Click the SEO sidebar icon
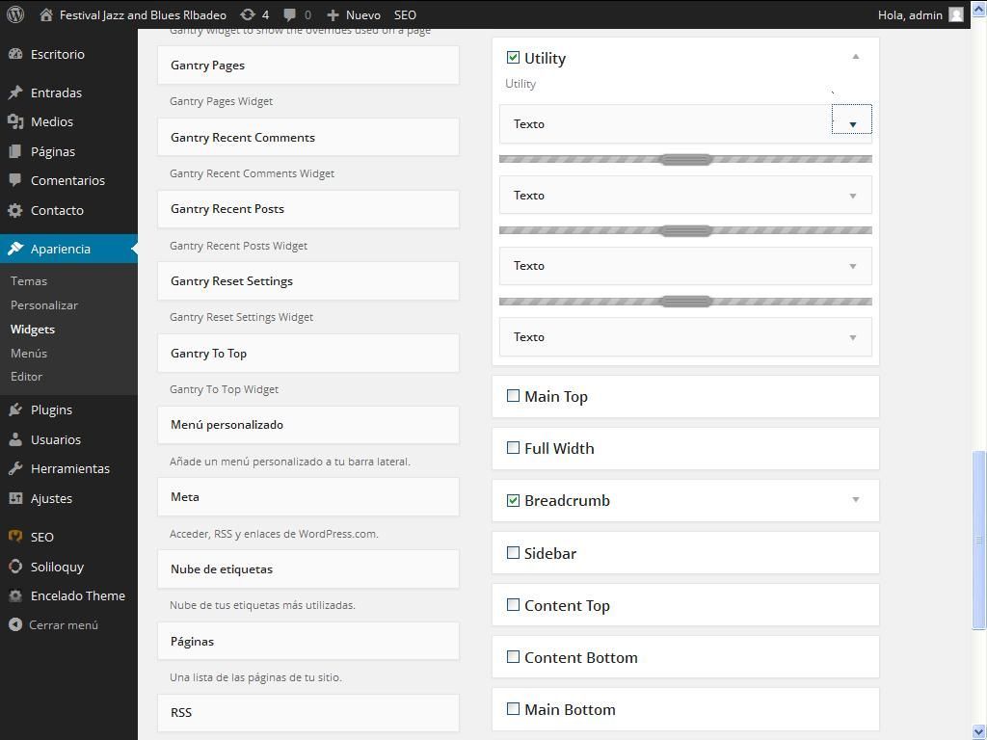987x740 pixels. 15,537
